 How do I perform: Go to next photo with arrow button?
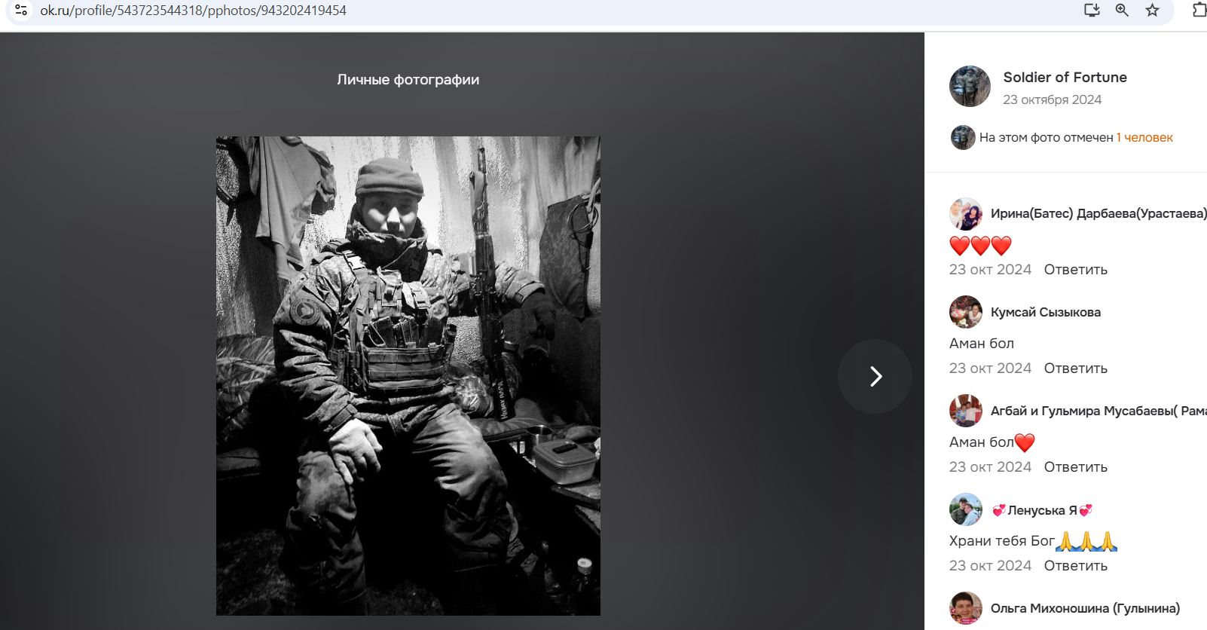[875, 376]
